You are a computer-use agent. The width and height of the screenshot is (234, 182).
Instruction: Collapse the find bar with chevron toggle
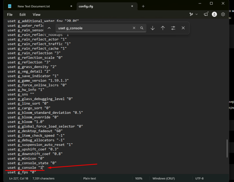49,28
